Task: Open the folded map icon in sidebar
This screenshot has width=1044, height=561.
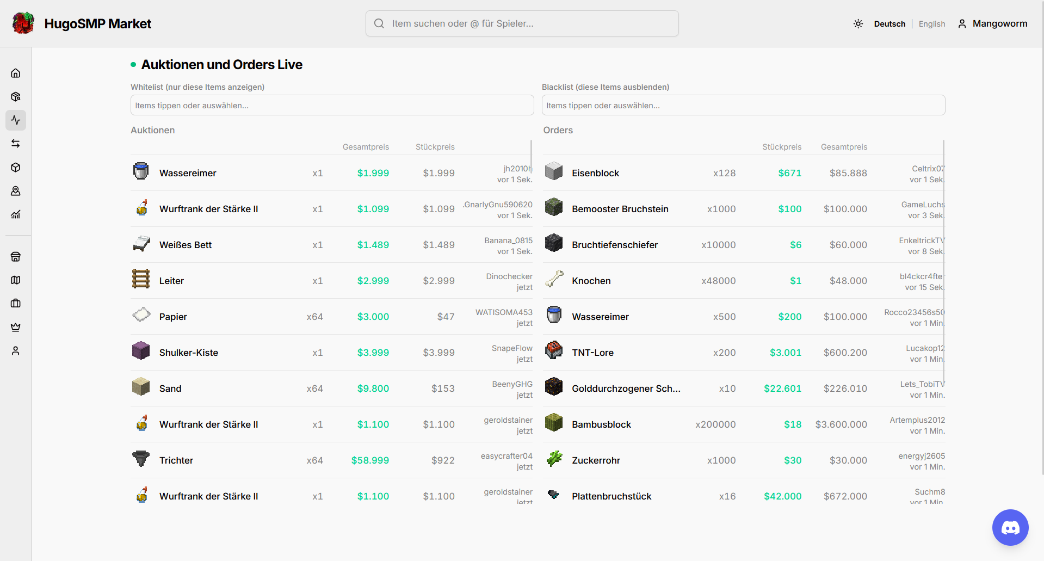Action: pyautogui.click(x=16, y=280)
